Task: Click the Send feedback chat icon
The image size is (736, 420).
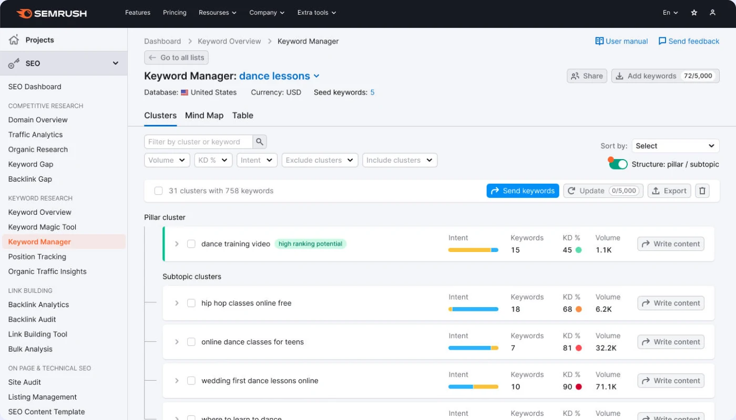Action: pos(662,41)
